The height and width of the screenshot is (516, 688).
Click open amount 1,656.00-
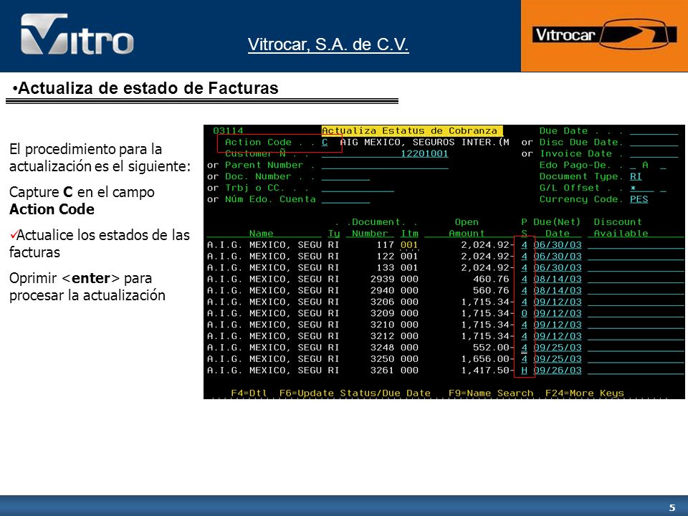[x=488, y=359]
